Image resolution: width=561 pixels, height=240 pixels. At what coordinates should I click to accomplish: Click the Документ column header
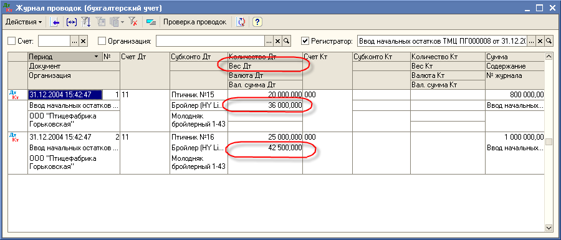tap(74, 66)
